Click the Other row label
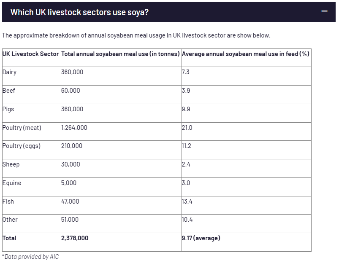Screen dimensions: 339x266 point(10,220)
